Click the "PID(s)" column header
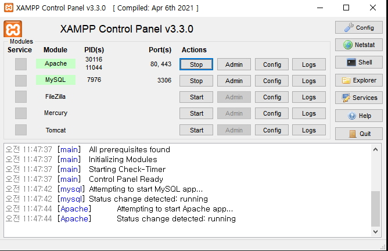Image resolution: width=388 pixels, height=251 pixels. pyautogui.click(x=94, y=50)
